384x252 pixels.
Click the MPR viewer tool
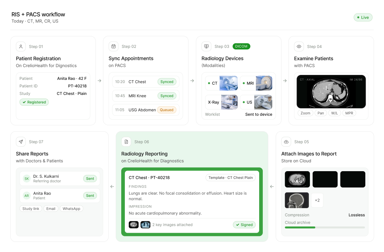tap(349, 113)
